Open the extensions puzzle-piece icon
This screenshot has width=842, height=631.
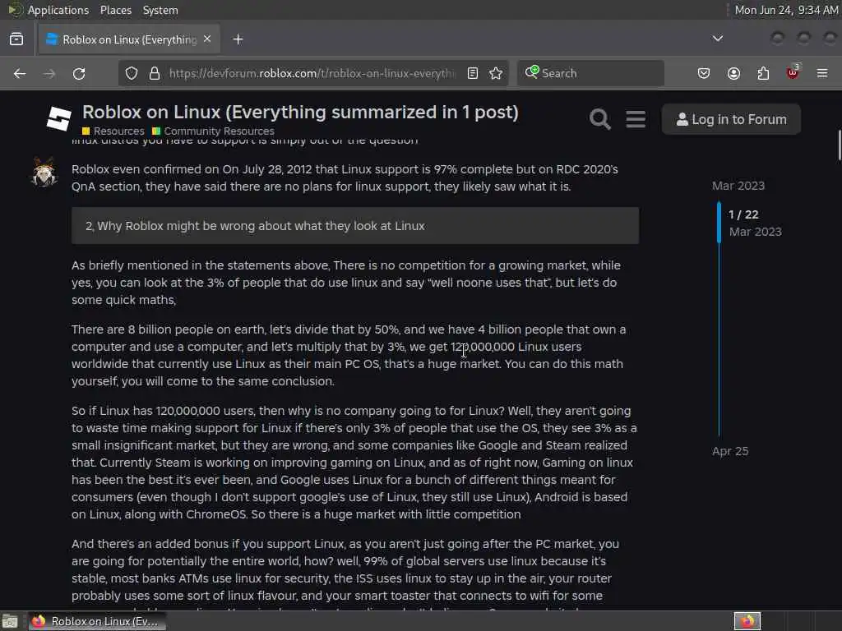click(x=763, y=73)
